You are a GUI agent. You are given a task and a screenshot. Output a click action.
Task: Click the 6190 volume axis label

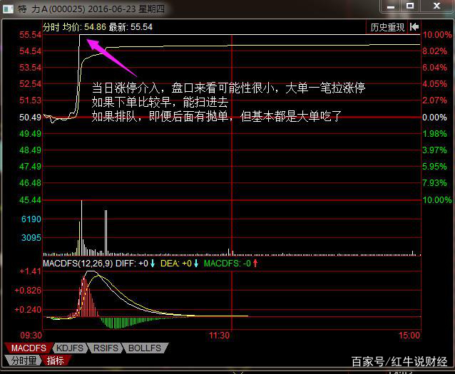pos(31,219)
